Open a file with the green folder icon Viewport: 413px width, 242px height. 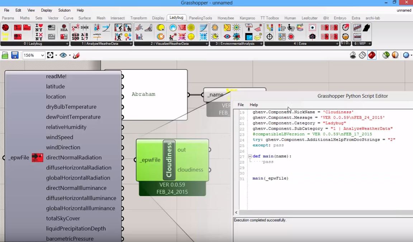pos(5,55)
